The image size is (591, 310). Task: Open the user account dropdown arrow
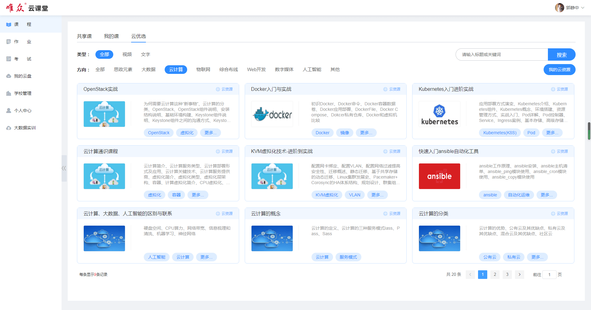(583, 8)
